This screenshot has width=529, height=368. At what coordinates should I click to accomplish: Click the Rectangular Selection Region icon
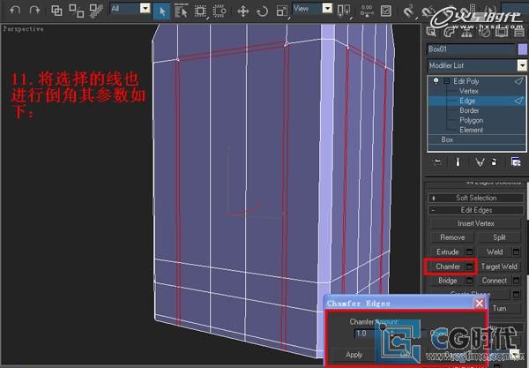pos(200,11)
